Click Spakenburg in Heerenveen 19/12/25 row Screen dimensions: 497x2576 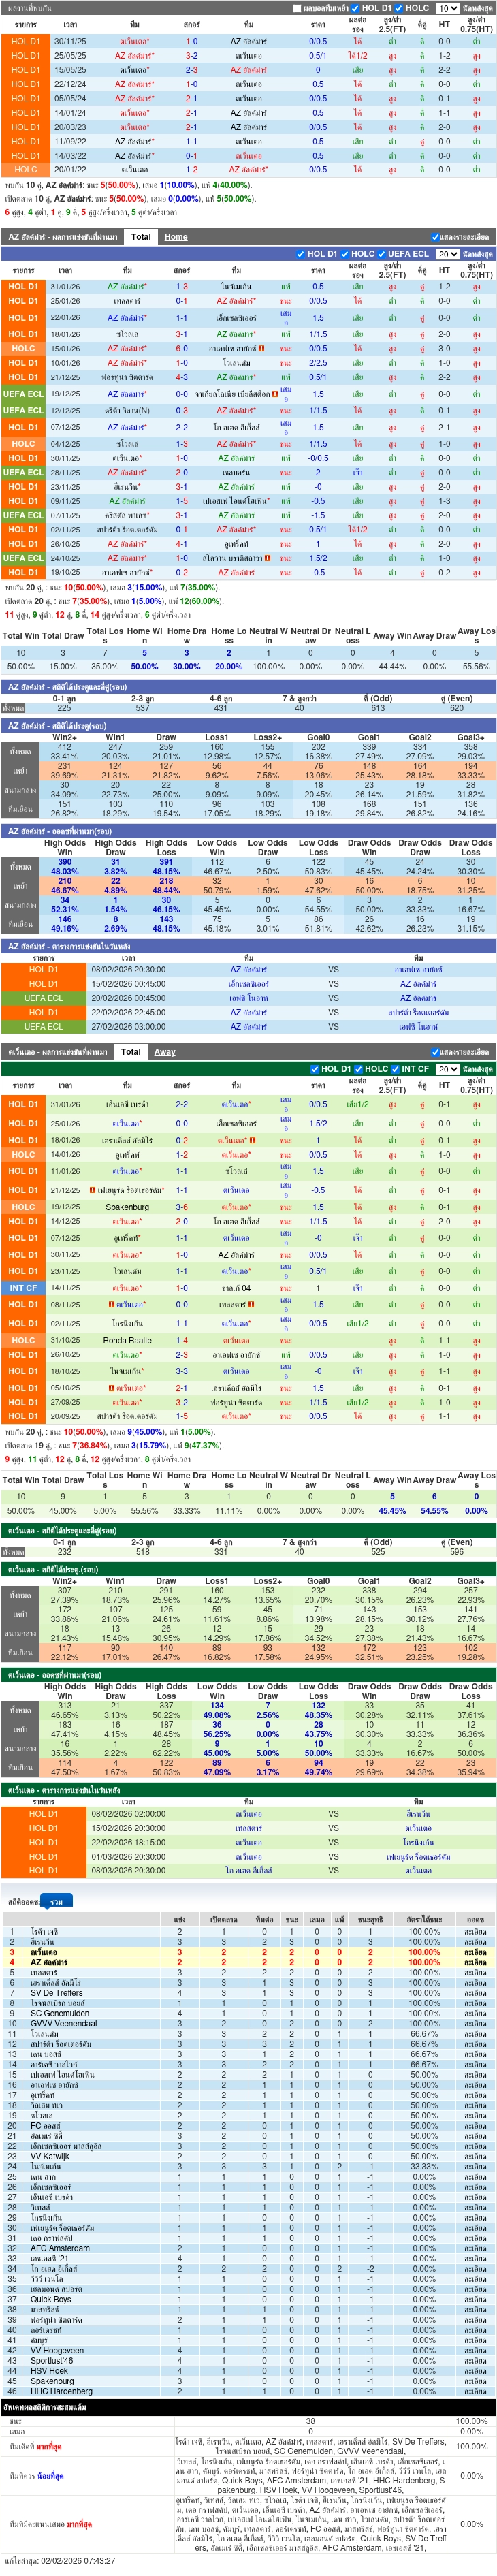[127, 1207]
